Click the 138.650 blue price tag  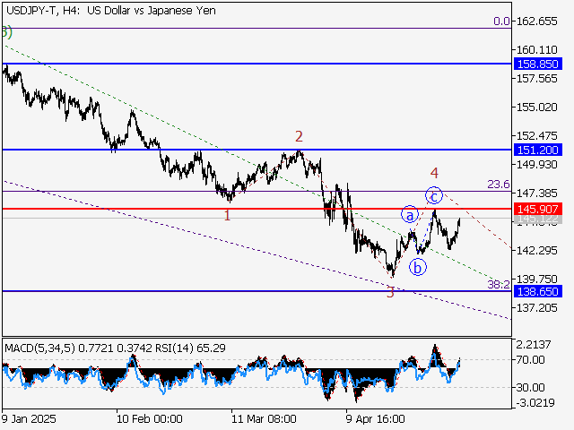click(x=538, y=291)
